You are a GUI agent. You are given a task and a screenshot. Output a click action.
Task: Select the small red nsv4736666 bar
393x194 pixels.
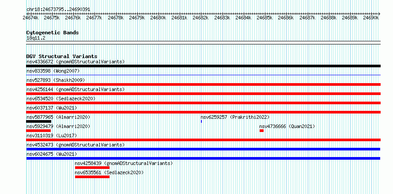pyautogui.click(x=262, y=131)
